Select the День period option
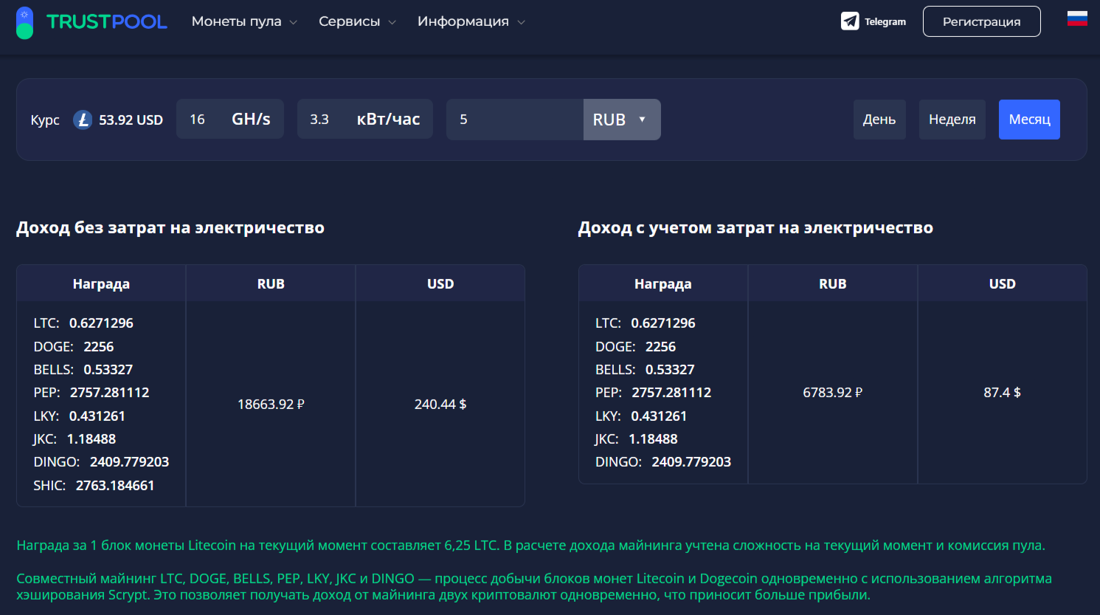The height and width of the screenshot is (615, 1100). click(x=879, y=120)
